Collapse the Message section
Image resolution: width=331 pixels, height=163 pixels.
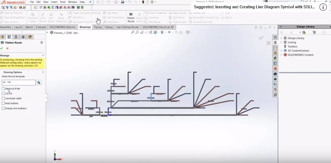pyautogui.click(x=43, y=56)
